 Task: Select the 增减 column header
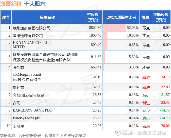coord(145,17)
